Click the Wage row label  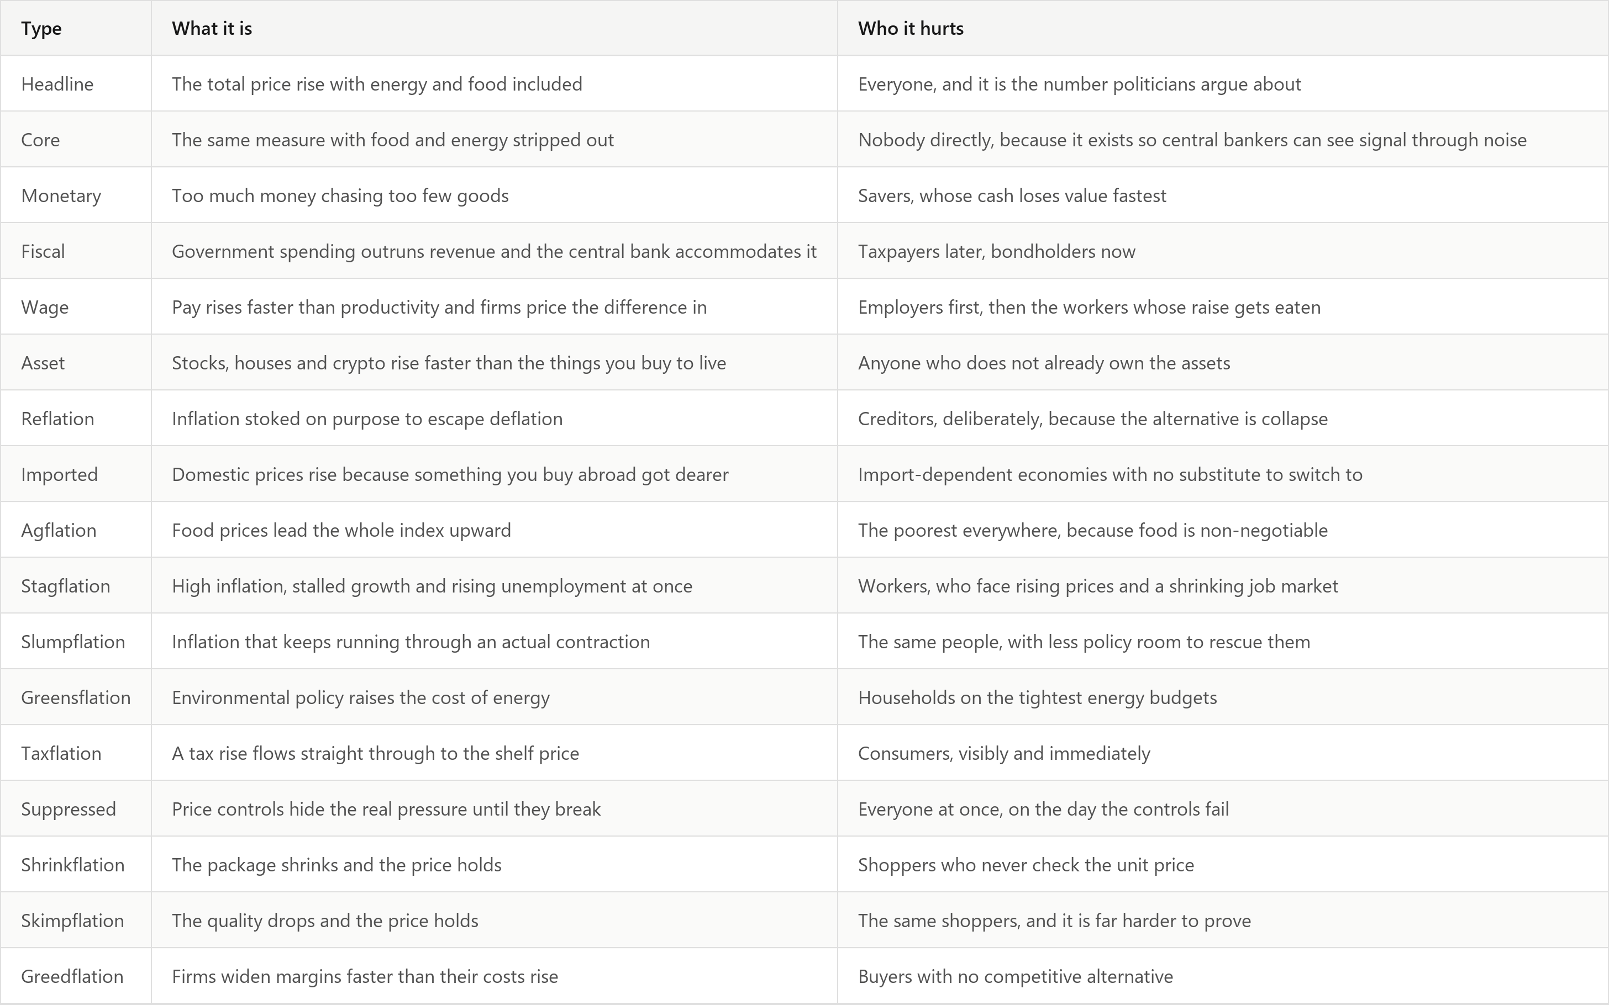45,307
